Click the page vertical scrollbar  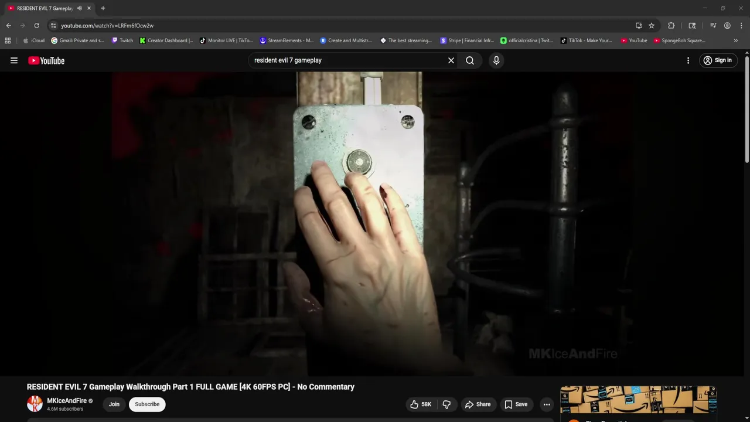tap(747, 108)
